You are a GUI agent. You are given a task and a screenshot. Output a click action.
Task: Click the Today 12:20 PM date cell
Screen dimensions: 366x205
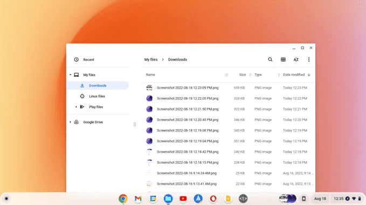point(295,120)
